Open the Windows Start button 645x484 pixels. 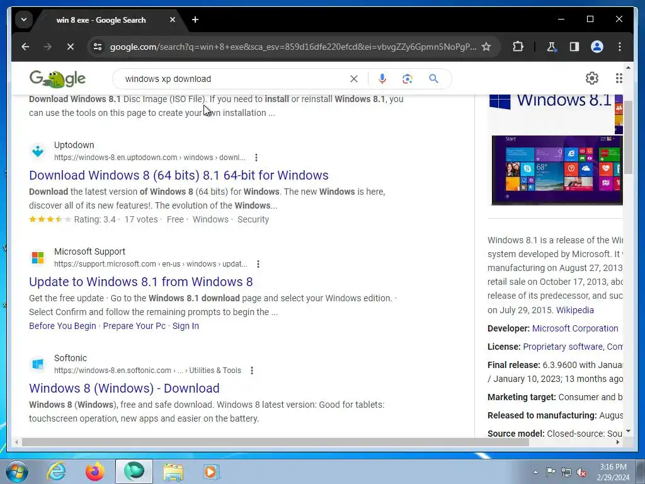point(17,471)
